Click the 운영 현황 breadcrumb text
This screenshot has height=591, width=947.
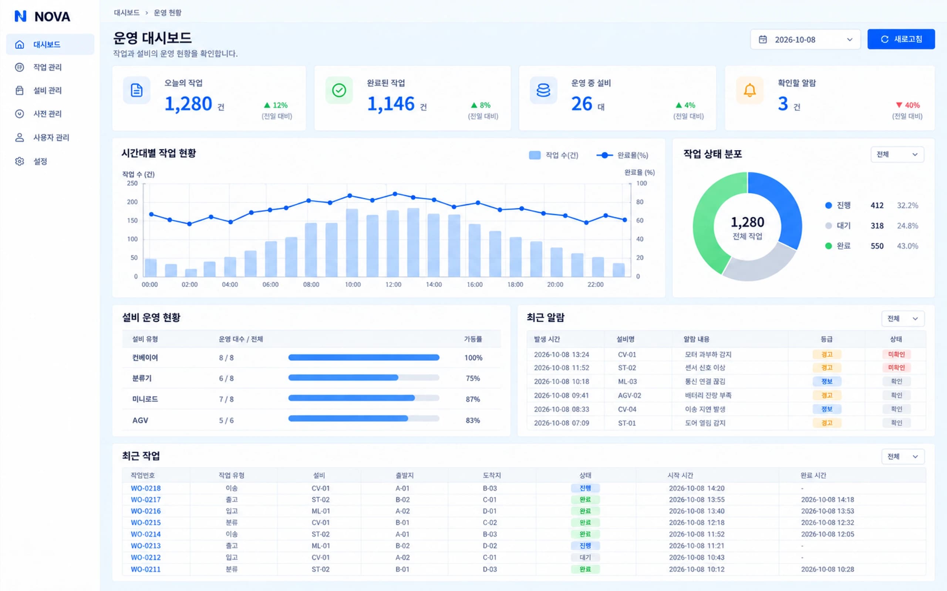point(168,13)
